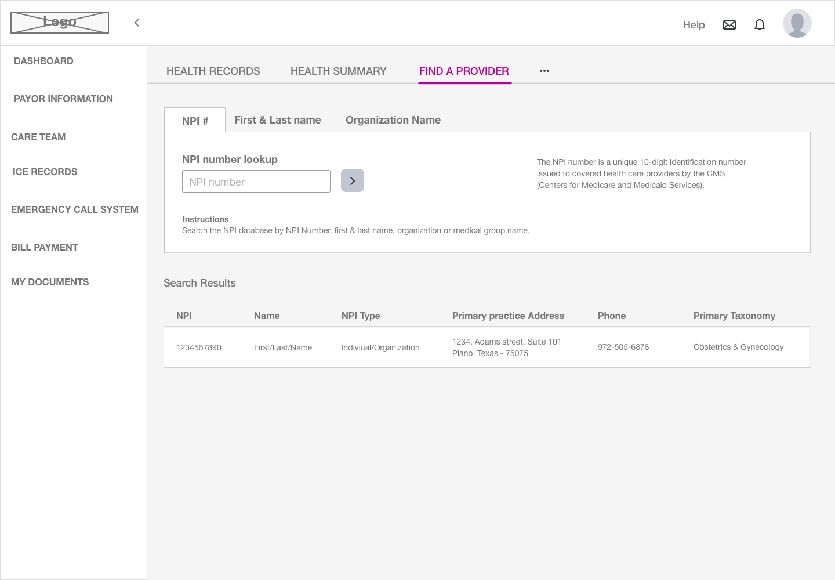The width and height of the screenshot is (835, 580).
Task: Go to Care Team section
Action: (x=38, y=137)
